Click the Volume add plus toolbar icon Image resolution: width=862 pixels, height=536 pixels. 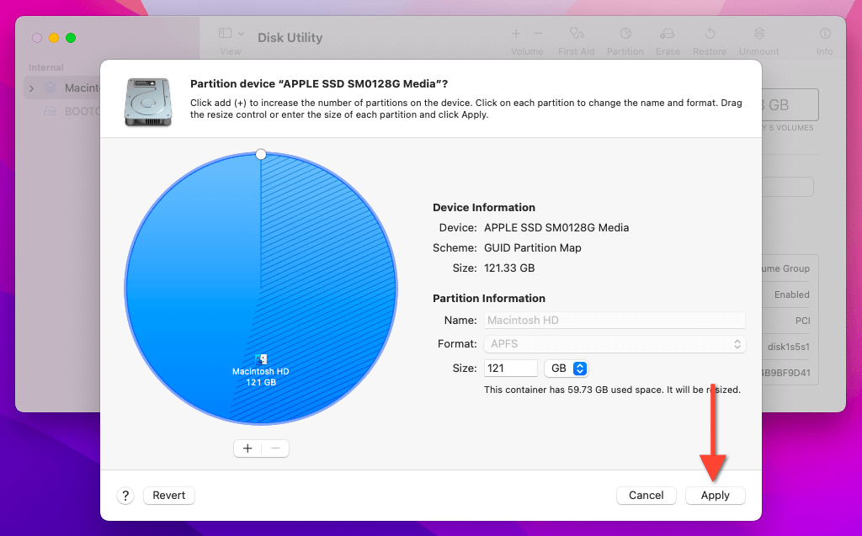516,34
